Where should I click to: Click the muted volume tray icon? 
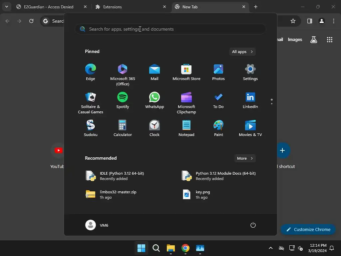[x=300, y=248]
